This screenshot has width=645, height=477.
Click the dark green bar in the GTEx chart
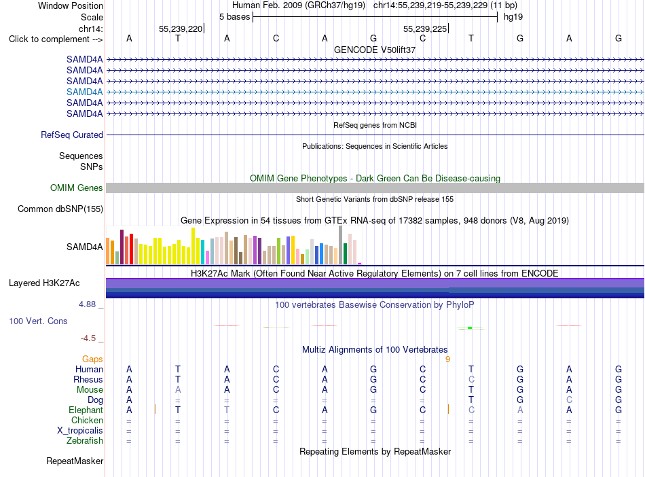pos(345,254)
